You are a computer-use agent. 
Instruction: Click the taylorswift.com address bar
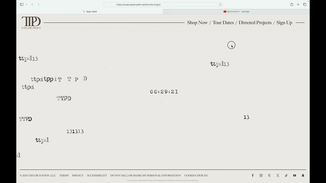(x=163, y=5)
